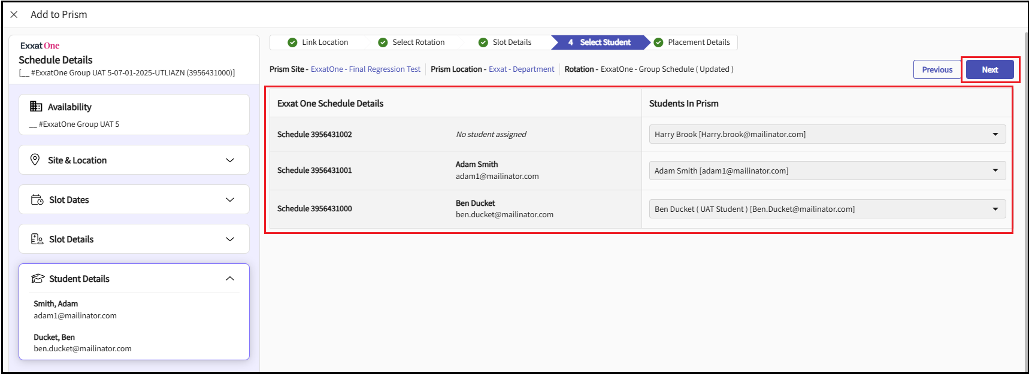Viewport: 1029px width, 374px height.
Task: Click the Next button
Action: click(989, 70)
